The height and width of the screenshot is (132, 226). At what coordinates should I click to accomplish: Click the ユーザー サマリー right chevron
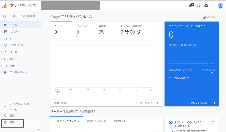[158, 103]
